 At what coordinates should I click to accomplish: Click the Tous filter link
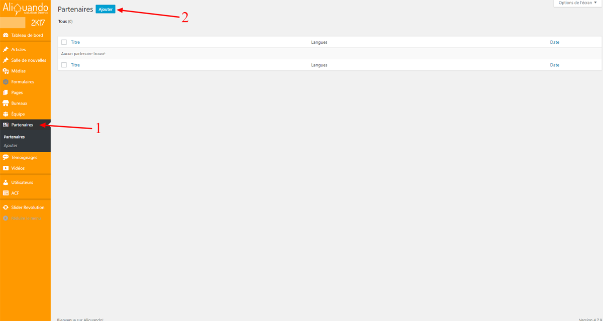[x=62, y=22]
